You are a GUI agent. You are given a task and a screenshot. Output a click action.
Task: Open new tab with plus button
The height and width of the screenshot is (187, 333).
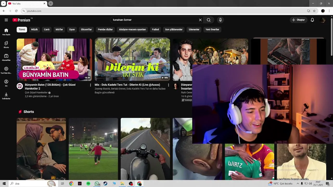[x=50, y=3]
